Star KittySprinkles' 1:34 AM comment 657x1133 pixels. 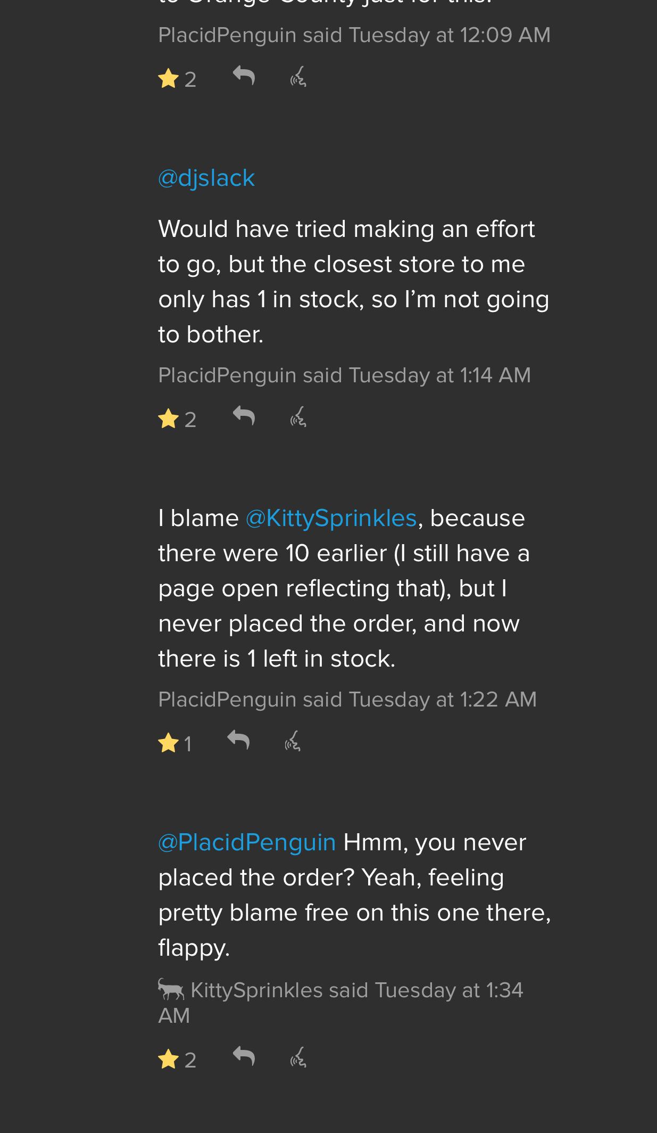(169, 1060)
